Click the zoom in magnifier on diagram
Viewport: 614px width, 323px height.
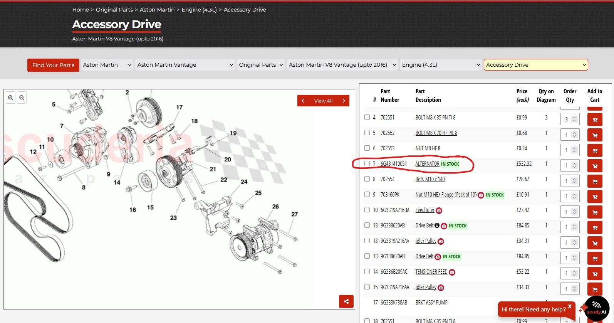[x=11, y=98]
